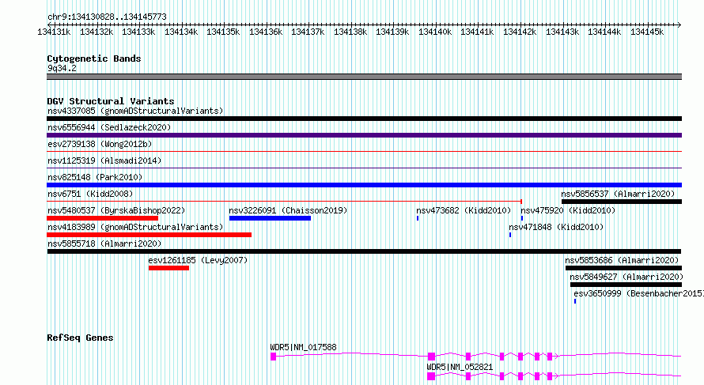704x385 pixels.
Task: Click the esv3650999 (Besenbacher2015) label
Action: [x=638, y=293]
